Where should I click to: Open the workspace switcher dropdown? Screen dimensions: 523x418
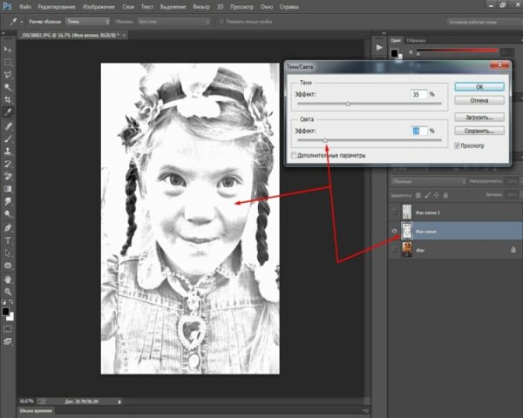(x=485, y=22)
